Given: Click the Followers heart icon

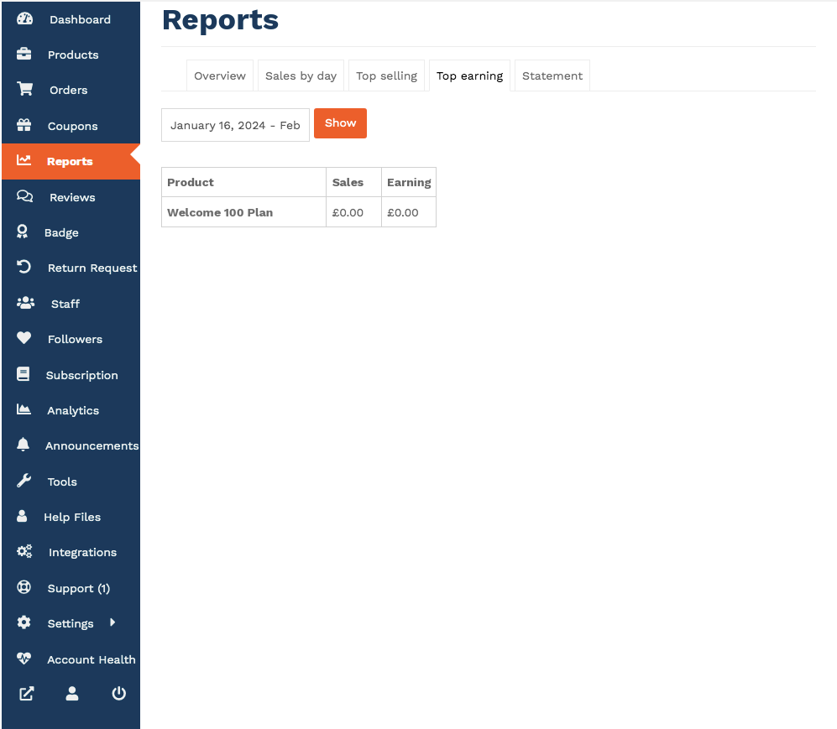Looking at the screenshot, I should [x=24, y=339].
